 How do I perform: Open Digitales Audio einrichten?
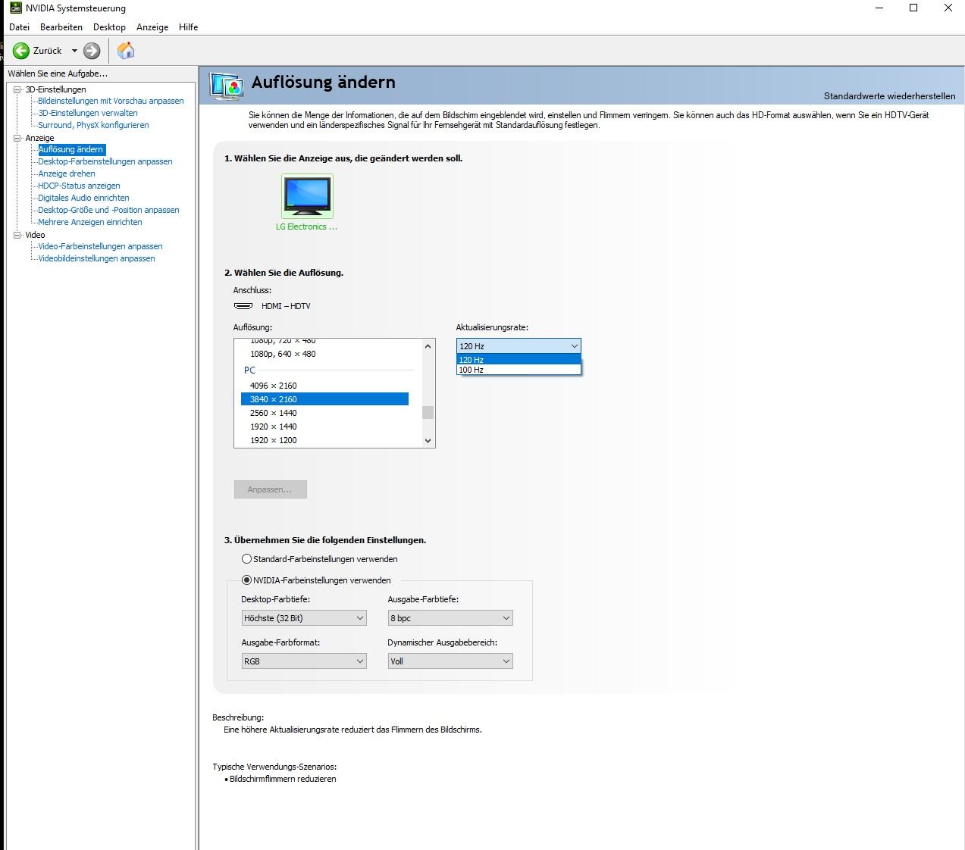83,198
